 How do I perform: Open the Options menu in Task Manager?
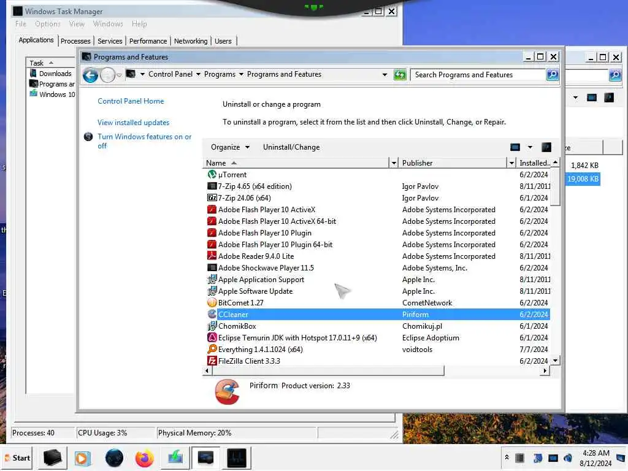coord(48,24)
